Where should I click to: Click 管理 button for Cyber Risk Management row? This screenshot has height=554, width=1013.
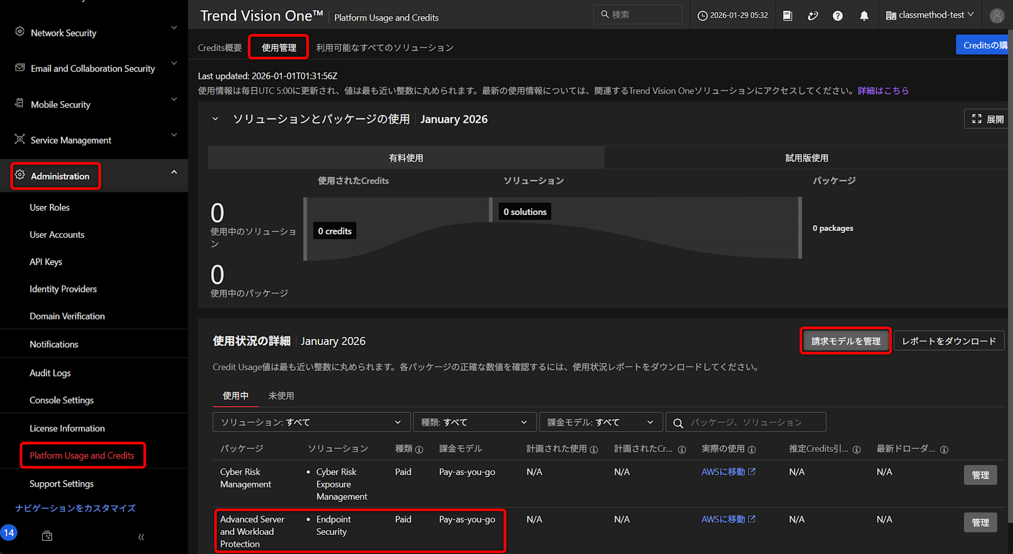pos(980,475)
